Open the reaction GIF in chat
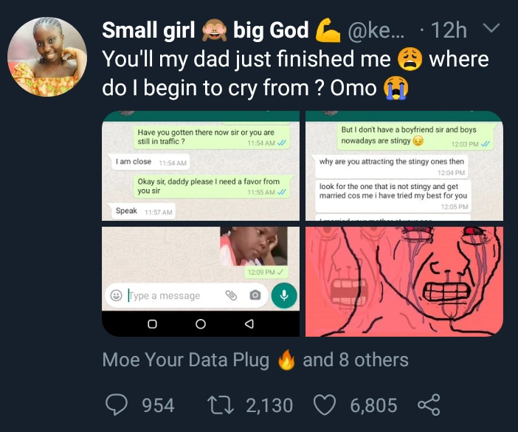The height and width of the screenshot is (432, 518). 253,247
